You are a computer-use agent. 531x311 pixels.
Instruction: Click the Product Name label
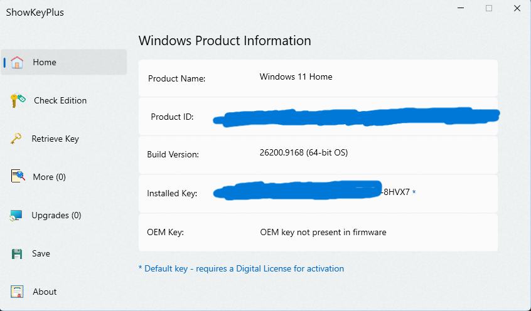(x=177, y=79)
